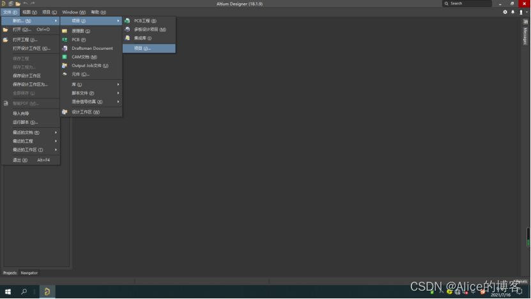
Task: Expand 项目 (J) submenu in New menu
Action: pos(91,20)
